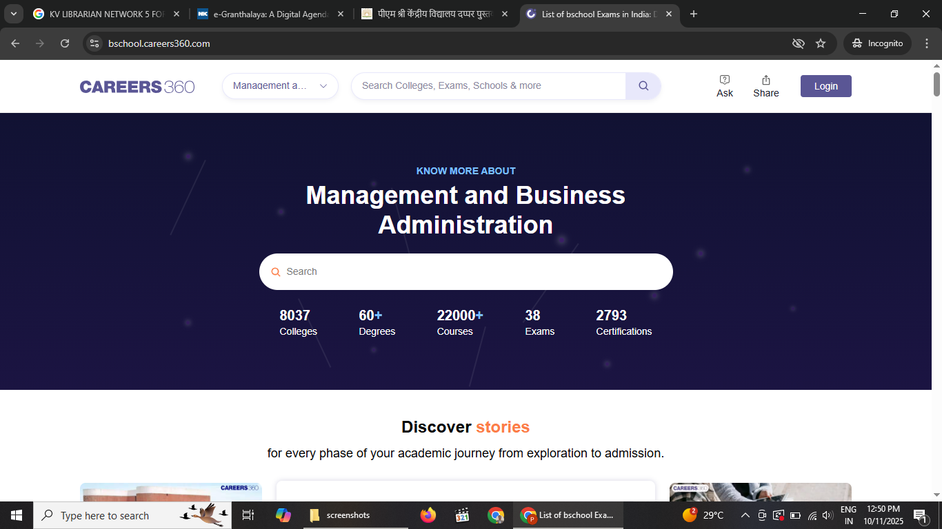Viewport: 942px width, 529px height.
Task: Click the magnifier search button in header
Action: click(x=643, y=86)
